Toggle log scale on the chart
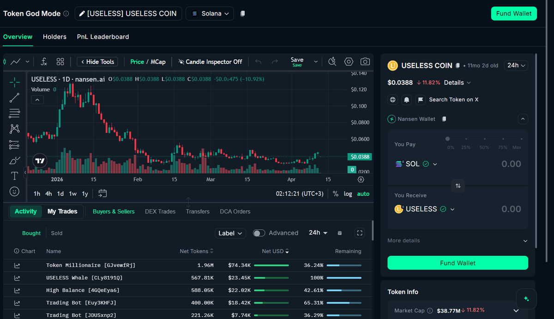This screenshot has height=319, width=554. [348, 194]
